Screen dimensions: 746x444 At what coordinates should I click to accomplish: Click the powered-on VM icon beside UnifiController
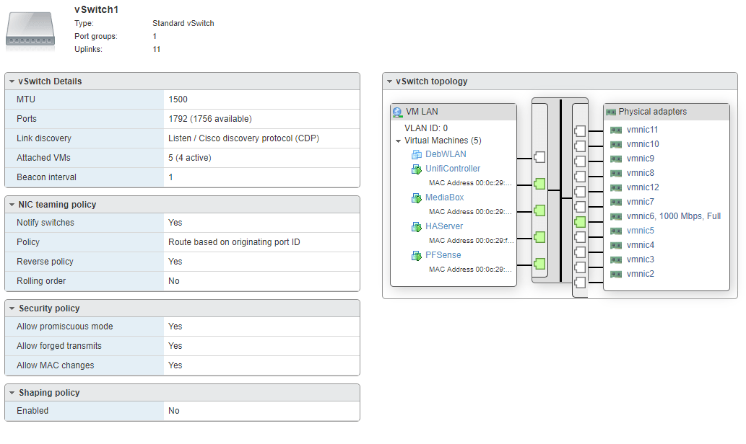coord(417,169)
